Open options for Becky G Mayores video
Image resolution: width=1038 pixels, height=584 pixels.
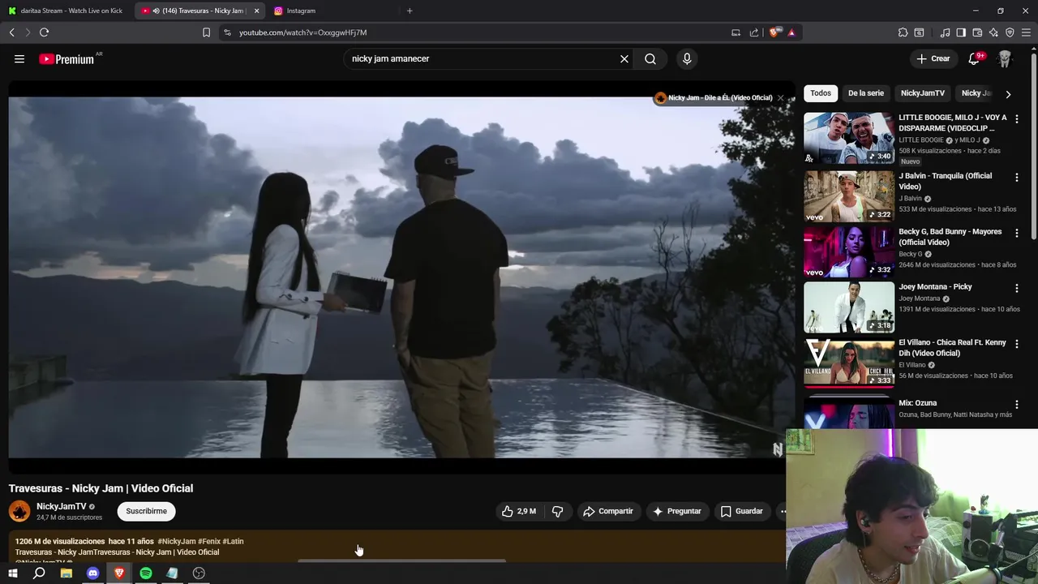(x=1017, y=233)
